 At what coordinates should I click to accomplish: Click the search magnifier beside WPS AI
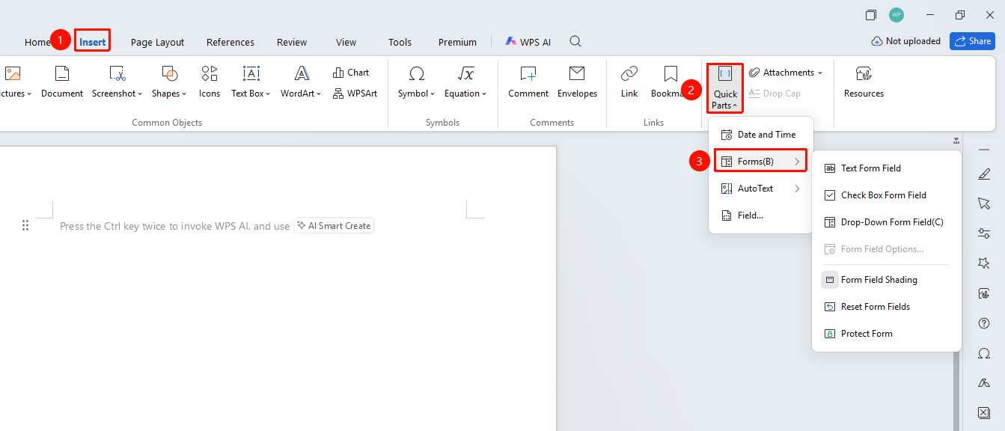tap(575, 42)
